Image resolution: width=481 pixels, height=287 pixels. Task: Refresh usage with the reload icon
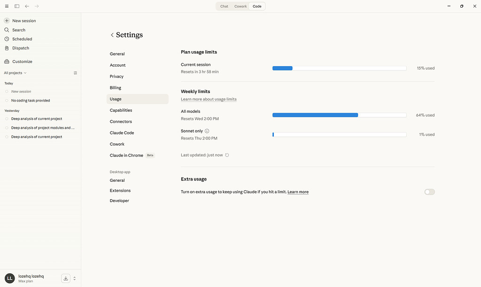227,155
